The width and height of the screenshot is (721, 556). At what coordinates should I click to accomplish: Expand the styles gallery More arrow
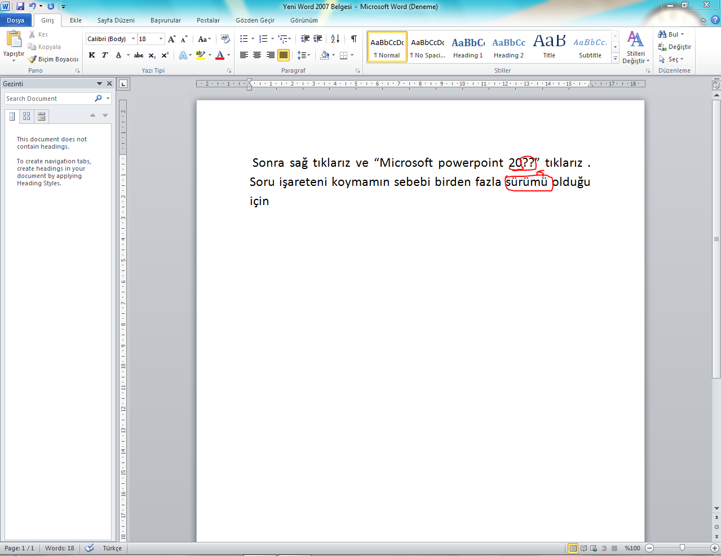coord(615,58)
